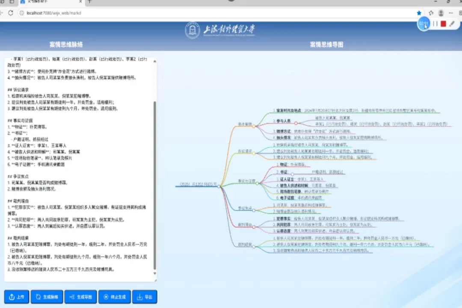Collapse the 裁判理由 branch node circle

point(254,227)
